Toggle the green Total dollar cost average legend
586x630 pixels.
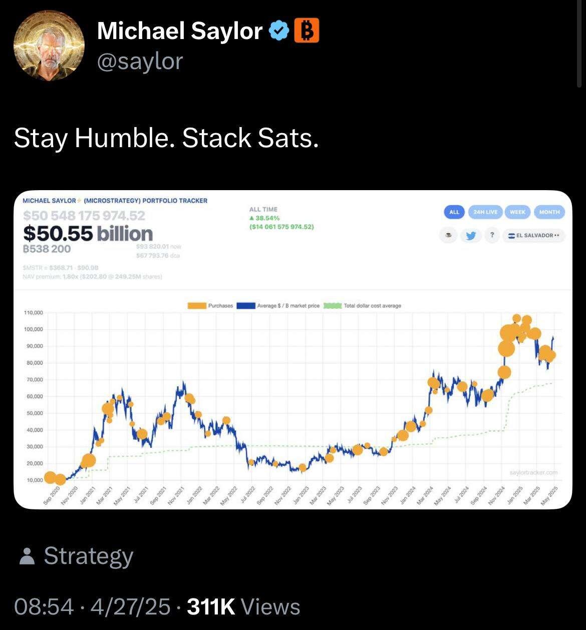(333, 305)
